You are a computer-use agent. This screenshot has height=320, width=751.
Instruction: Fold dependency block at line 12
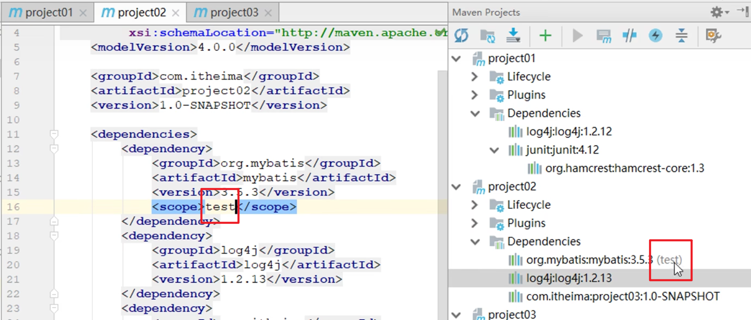[54, 148]
